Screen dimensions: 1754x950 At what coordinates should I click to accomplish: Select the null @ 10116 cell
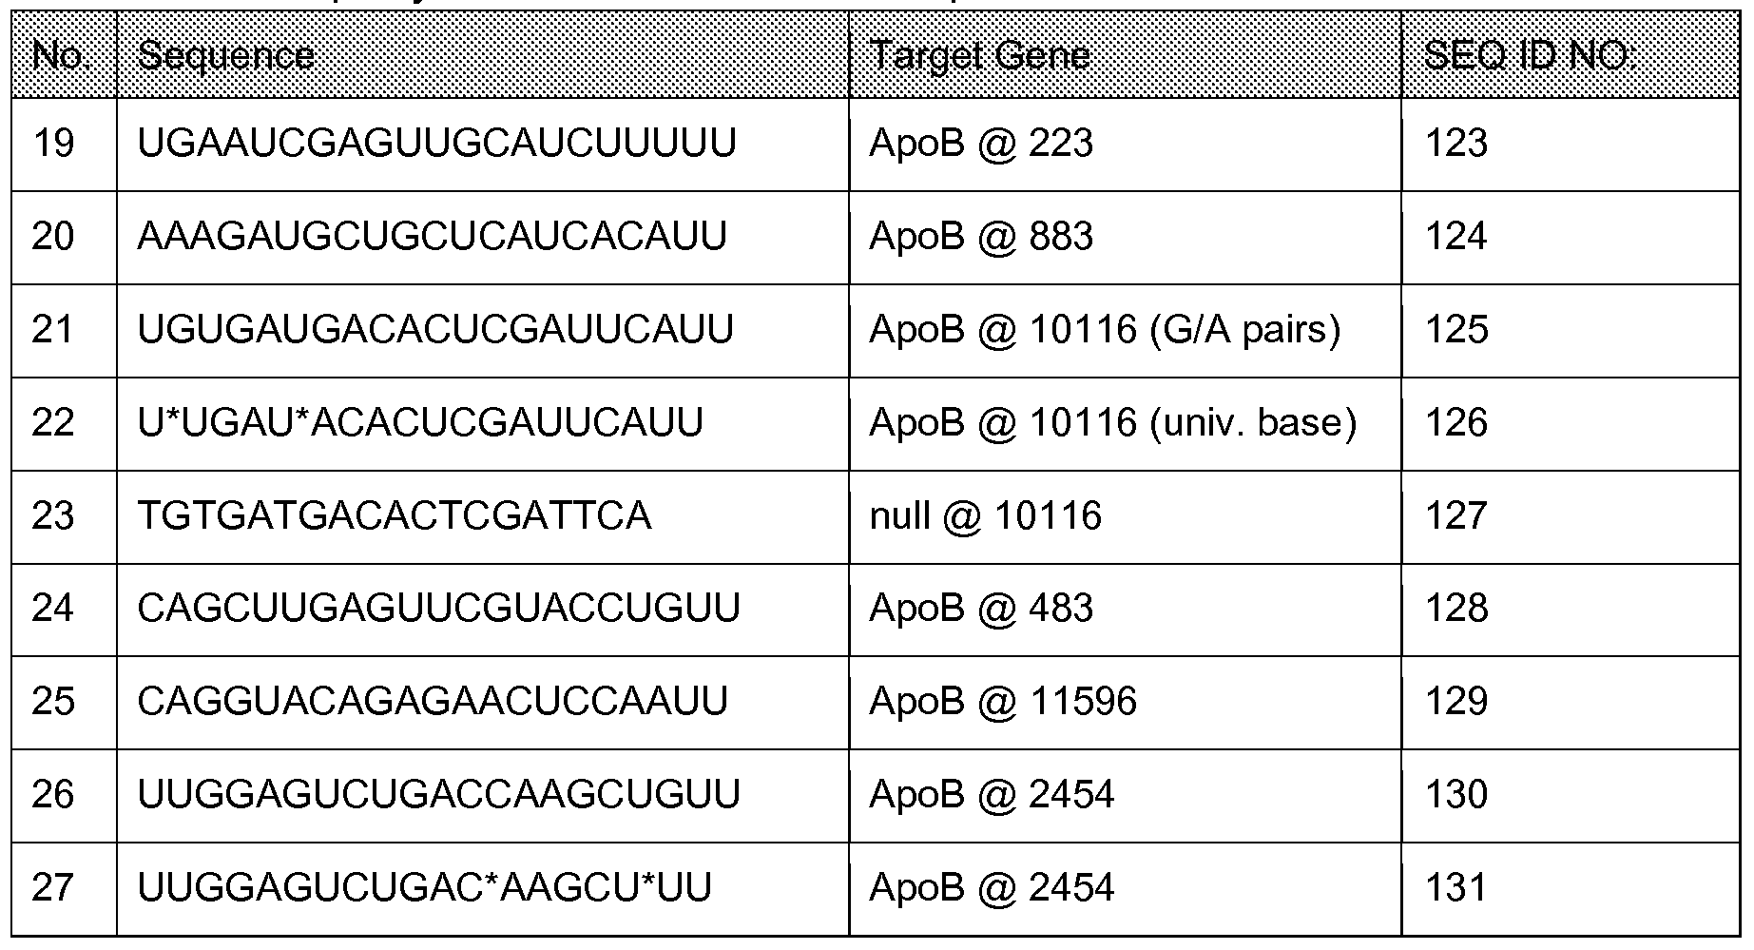coord(985,515)
